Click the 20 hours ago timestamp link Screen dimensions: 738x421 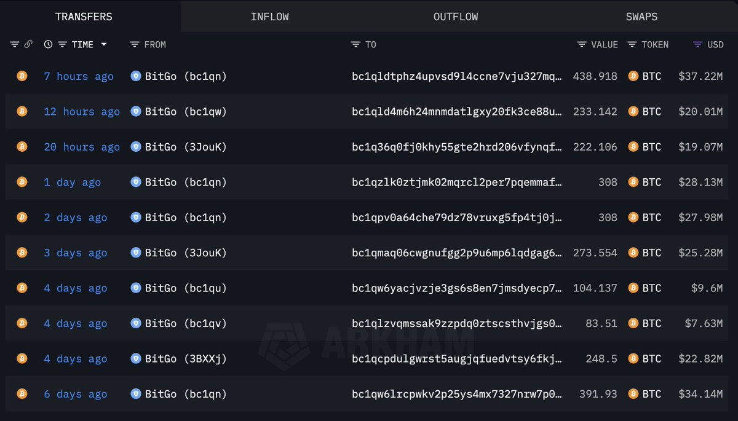coord(82,147)
